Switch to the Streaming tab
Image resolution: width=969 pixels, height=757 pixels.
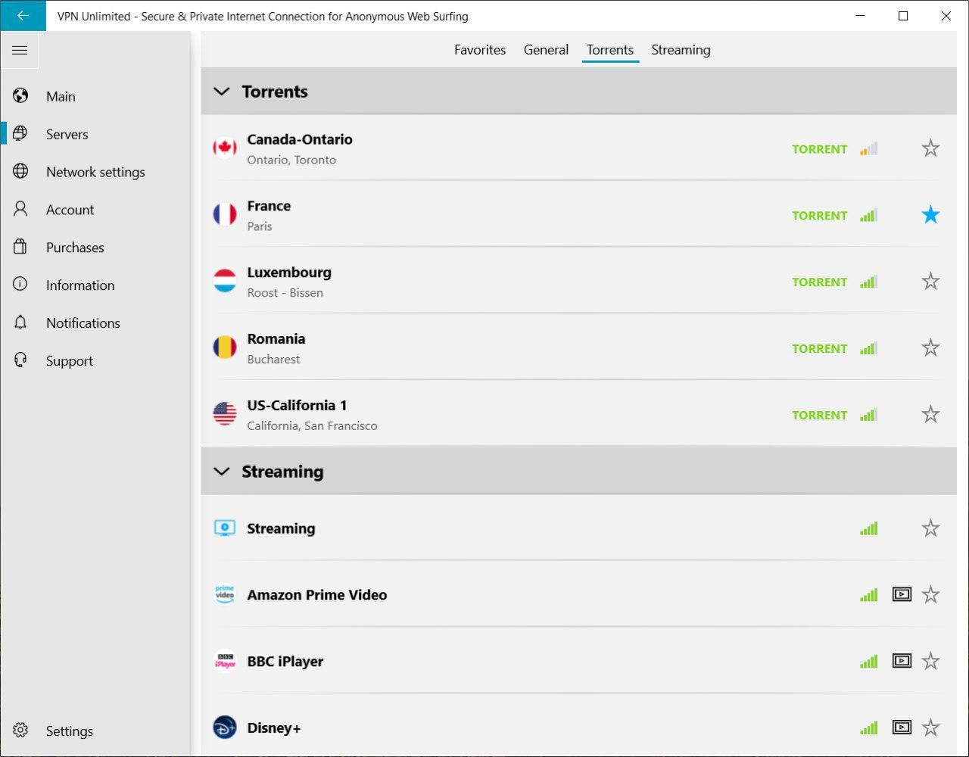pos(681,50)
